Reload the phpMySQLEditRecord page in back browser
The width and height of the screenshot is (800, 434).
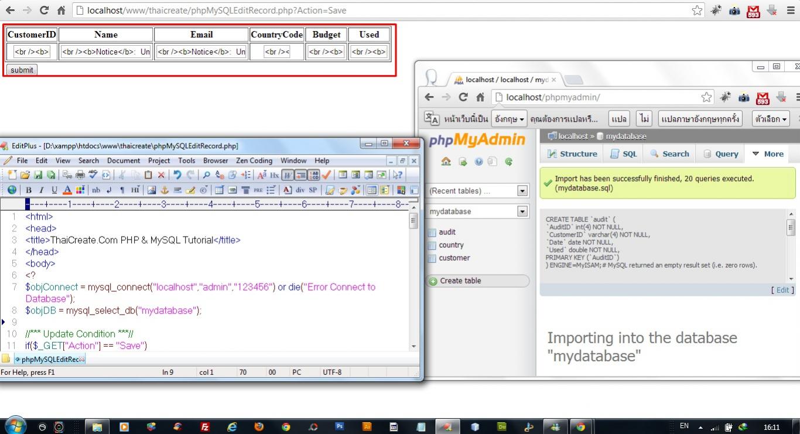(44, 11)
